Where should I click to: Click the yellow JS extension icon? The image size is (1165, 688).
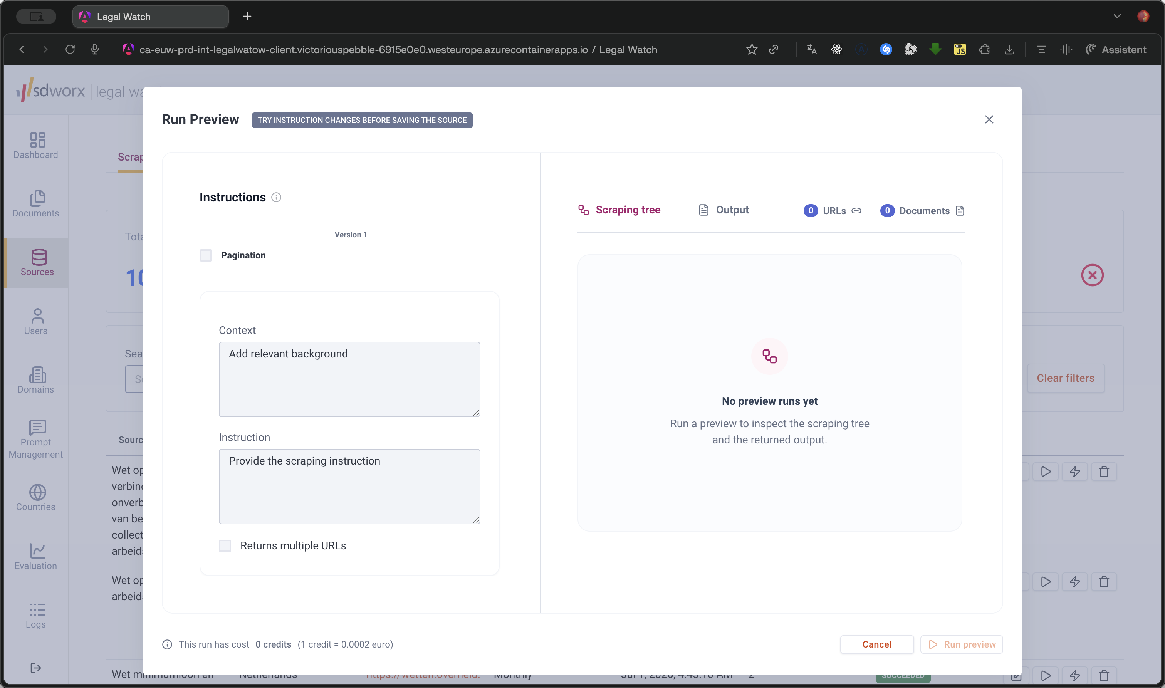pyautogui.click(x=960, y=50)
